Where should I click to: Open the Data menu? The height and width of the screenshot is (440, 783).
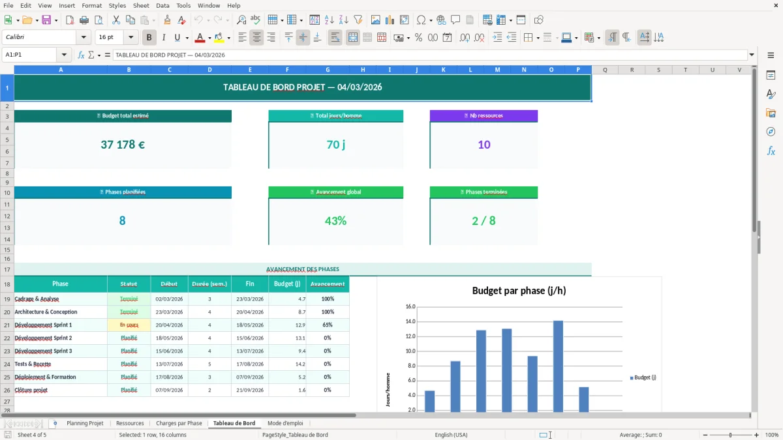(x=162, y=5)
